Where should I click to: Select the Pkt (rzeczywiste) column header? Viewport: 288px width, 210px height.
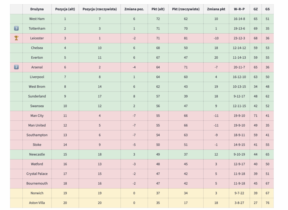(186, 9)
